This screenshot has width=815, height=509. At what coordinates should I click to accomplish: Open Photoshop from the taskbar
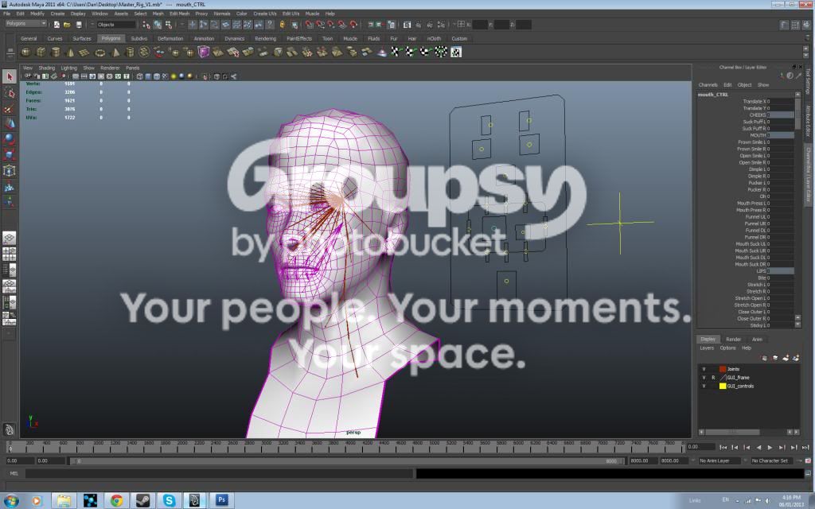(221, 500)
